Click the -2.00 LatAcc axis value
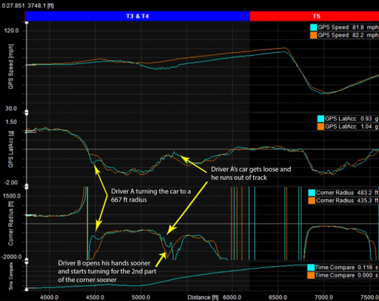The height and width of the screenshot is (301, 379). tap(11, 182)
